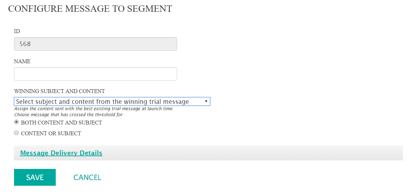
Task: Click the "WINNING SUBJECT AND CONTENT" label
Action: pos(60,91)
